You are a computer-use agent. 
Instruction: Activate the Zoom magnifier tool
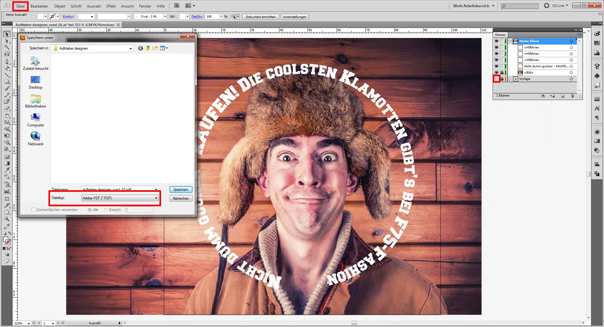point(7,219)
